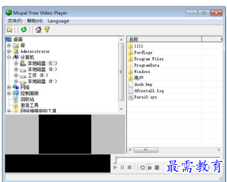Select the Program Files folder icon
Screen dimensions: 227x182
tap(131, 59)
